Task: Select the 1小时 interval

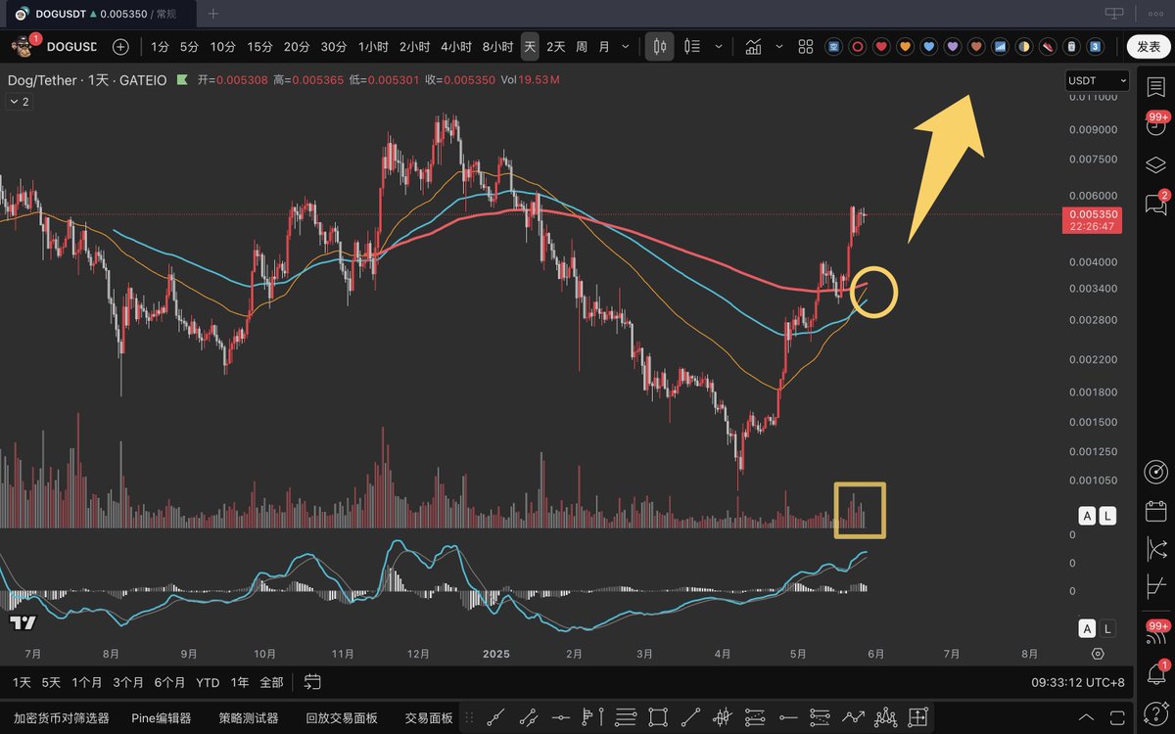Action: [x=373, y=46]
